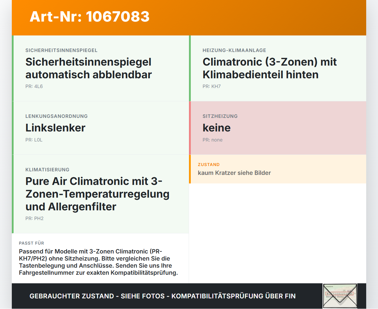
Task: Select the orange 'ZUSTAND' label
Action: (x=208, y=165)
